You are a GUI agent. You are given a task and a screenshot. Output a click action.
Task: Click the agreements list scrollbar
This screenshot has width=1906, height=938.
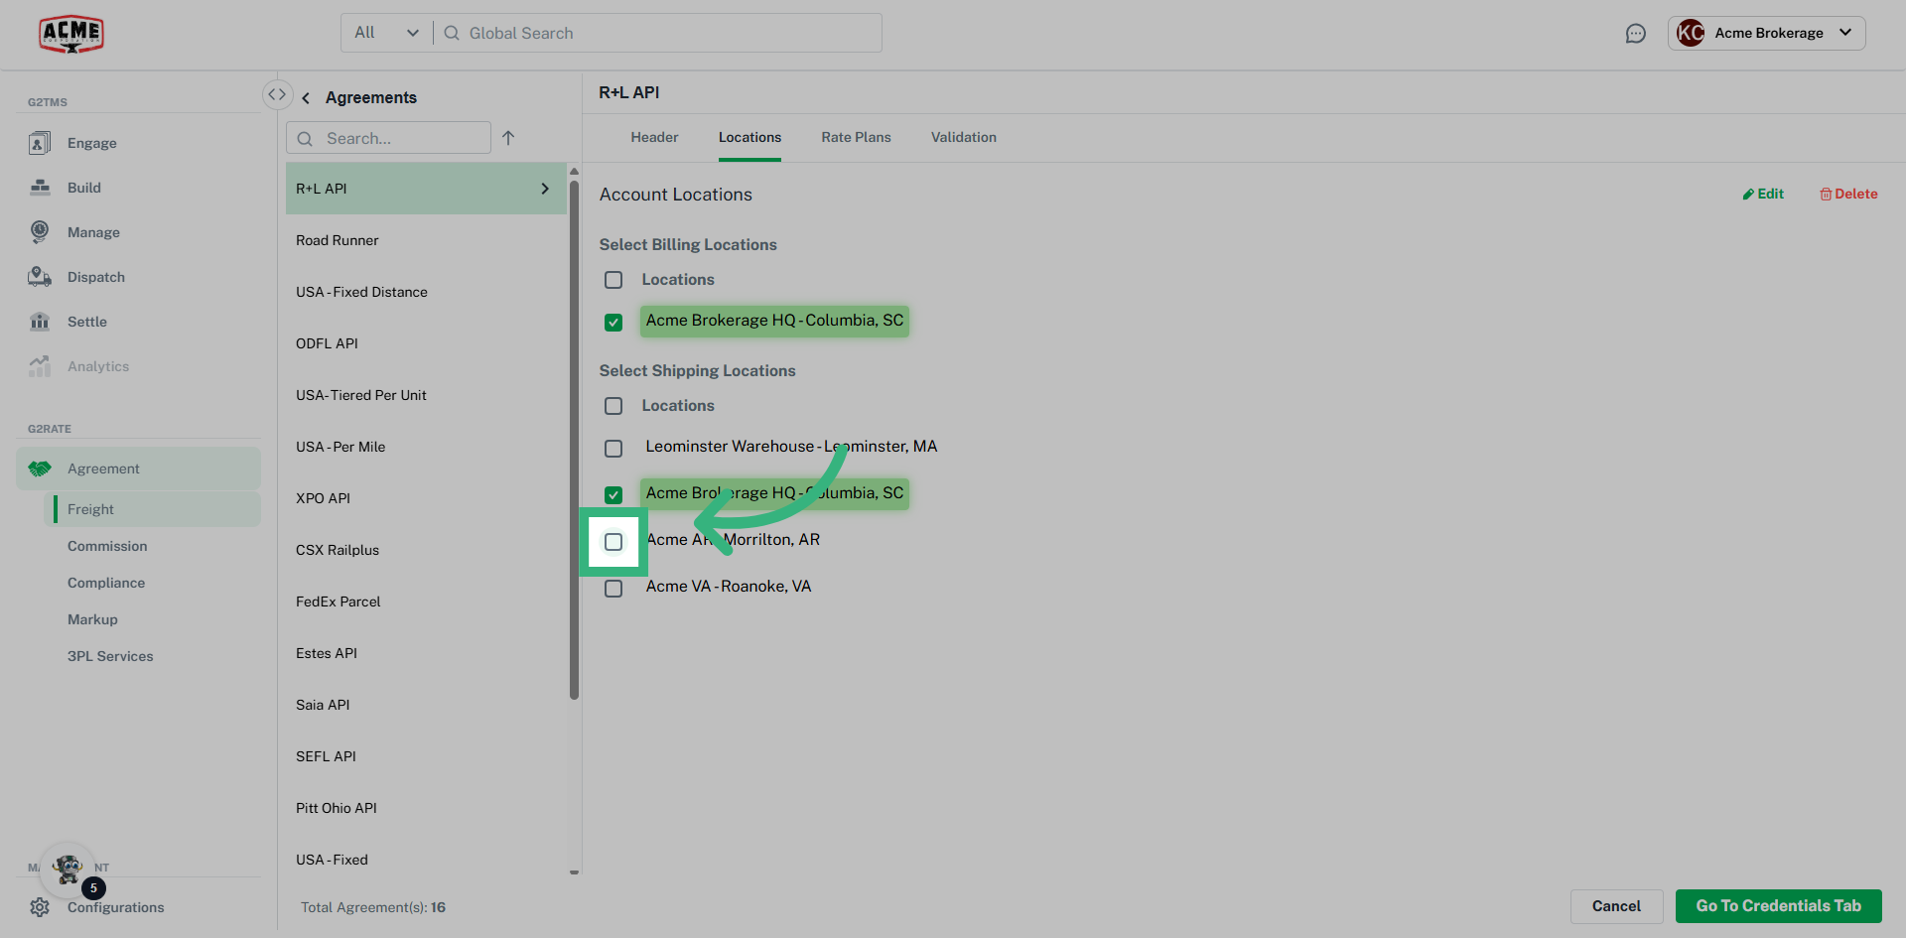[574, 437]
